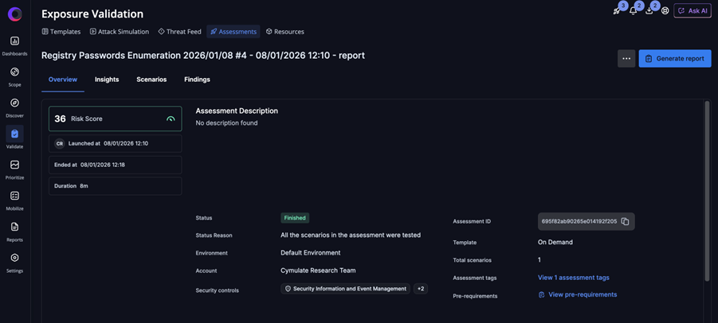Open the Prioritize section icon
The height and width of the screenshot is (323, 718).
(14, 165)
